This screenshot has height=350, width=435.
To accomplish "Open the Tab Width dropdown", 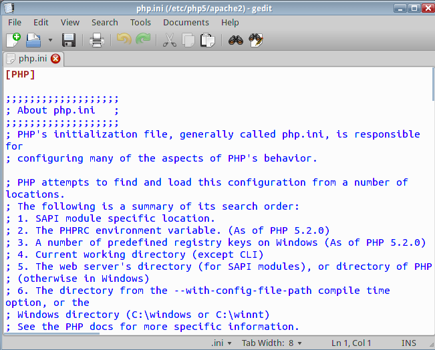I will click(x=271, y=343).
